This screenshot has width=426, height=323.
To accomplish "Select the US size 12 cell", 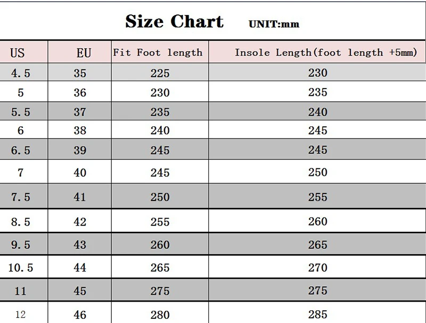I will (20, 314).
